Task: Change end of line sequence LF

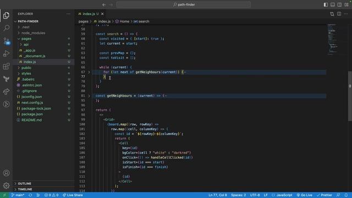Action: click(x=266, y=195)
